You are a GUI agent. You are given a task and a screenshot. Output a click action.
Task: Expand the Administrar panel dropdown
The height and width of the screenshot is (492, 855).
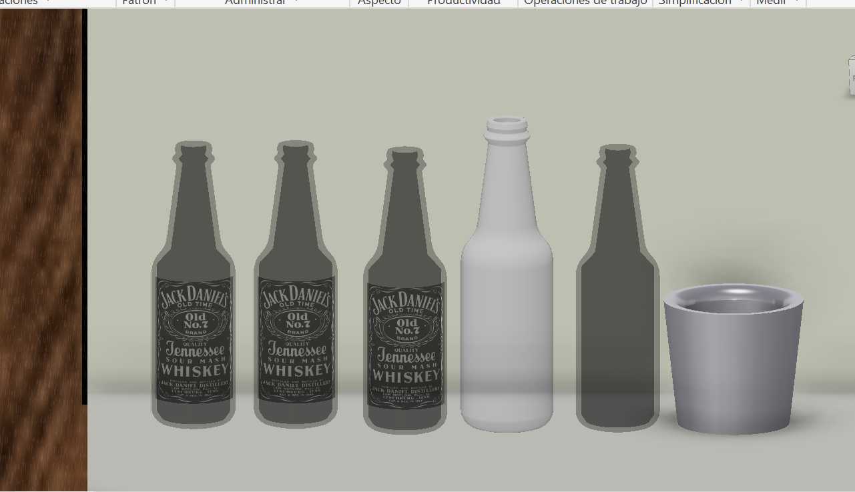tap(297, 3)
